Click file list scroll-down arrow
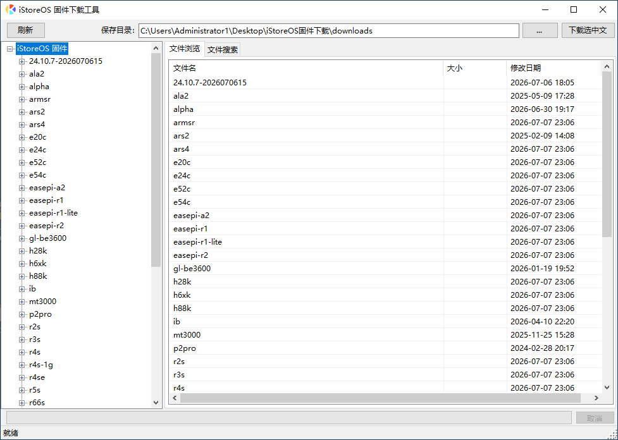 click(607, 388)
